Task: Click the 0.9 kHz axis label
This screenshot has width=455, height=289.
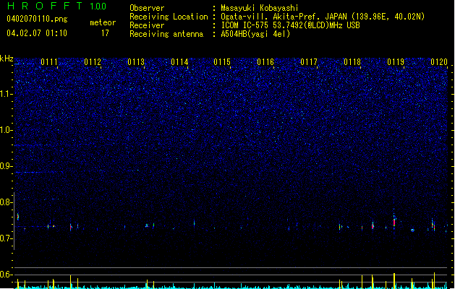Action: coord(7,166)
